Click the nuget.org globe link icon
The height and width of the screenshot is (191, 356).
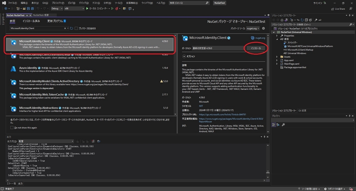point(252,38)
